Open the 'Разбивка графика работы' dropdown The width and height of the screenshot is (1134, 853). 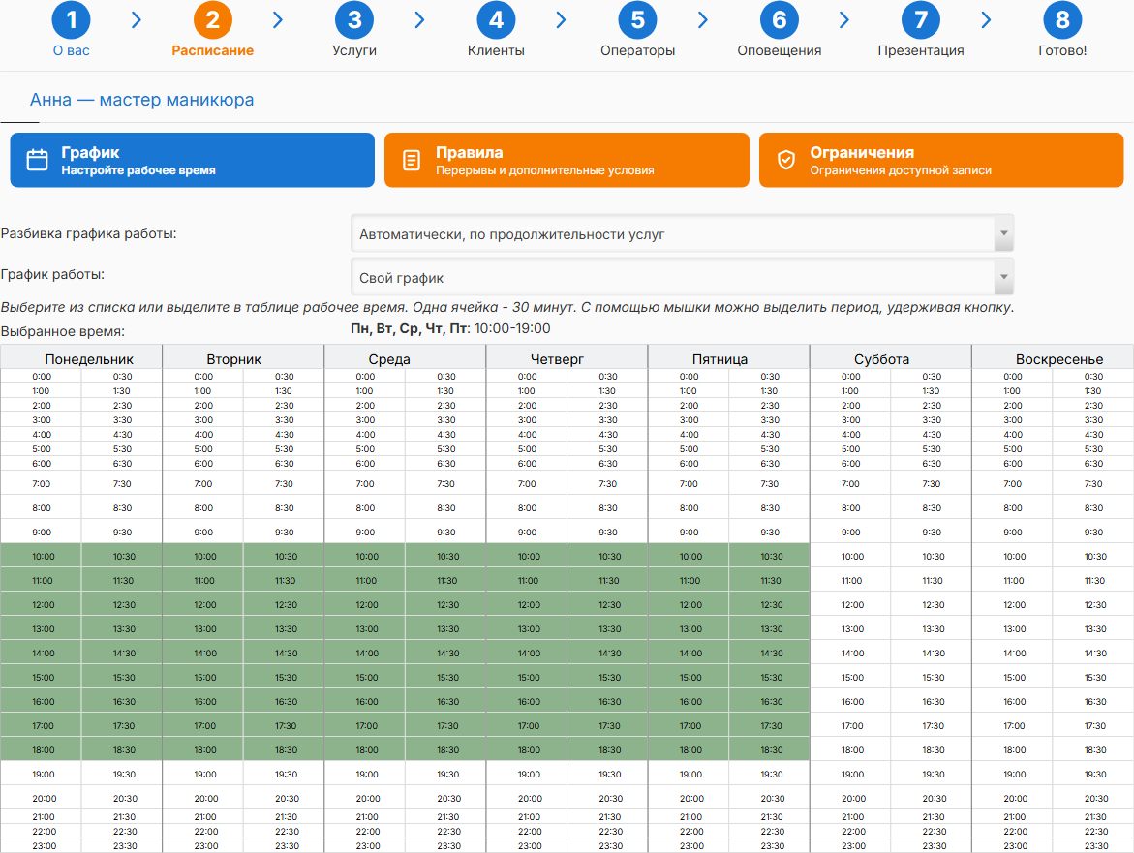(682, 233)
